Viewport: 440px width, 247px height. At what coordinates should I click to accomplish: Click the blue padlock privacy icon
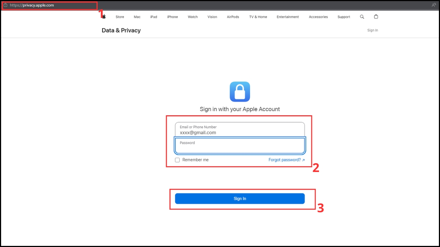[240, 91]
